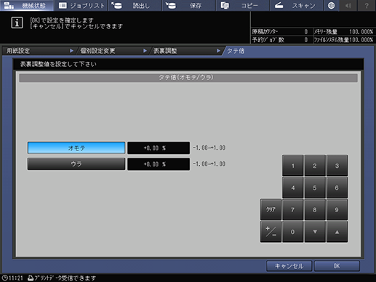Return to 表裏調整 breadcrumb step
Image resolution: width=376 pixels, height=282 pixels.
point(186,51)
